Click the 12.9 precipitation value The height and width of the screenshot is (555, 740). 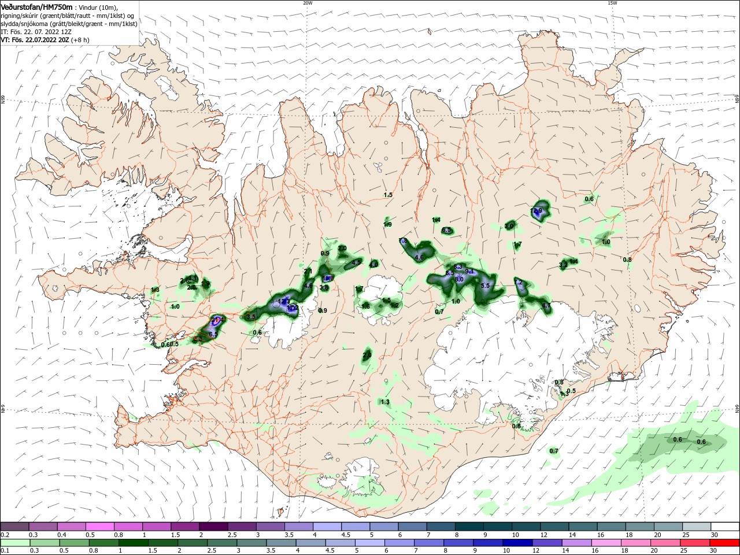point(536,211)
